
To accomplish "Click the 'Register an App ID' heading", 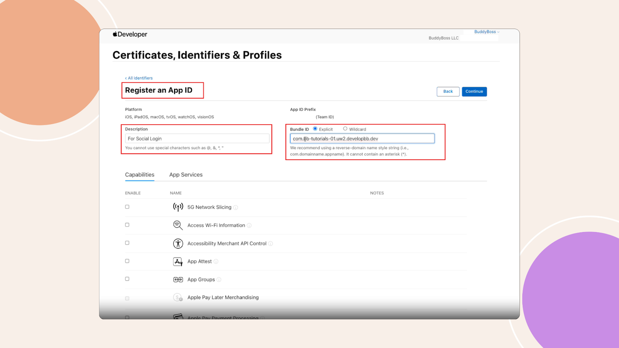I will click(159, 90).
